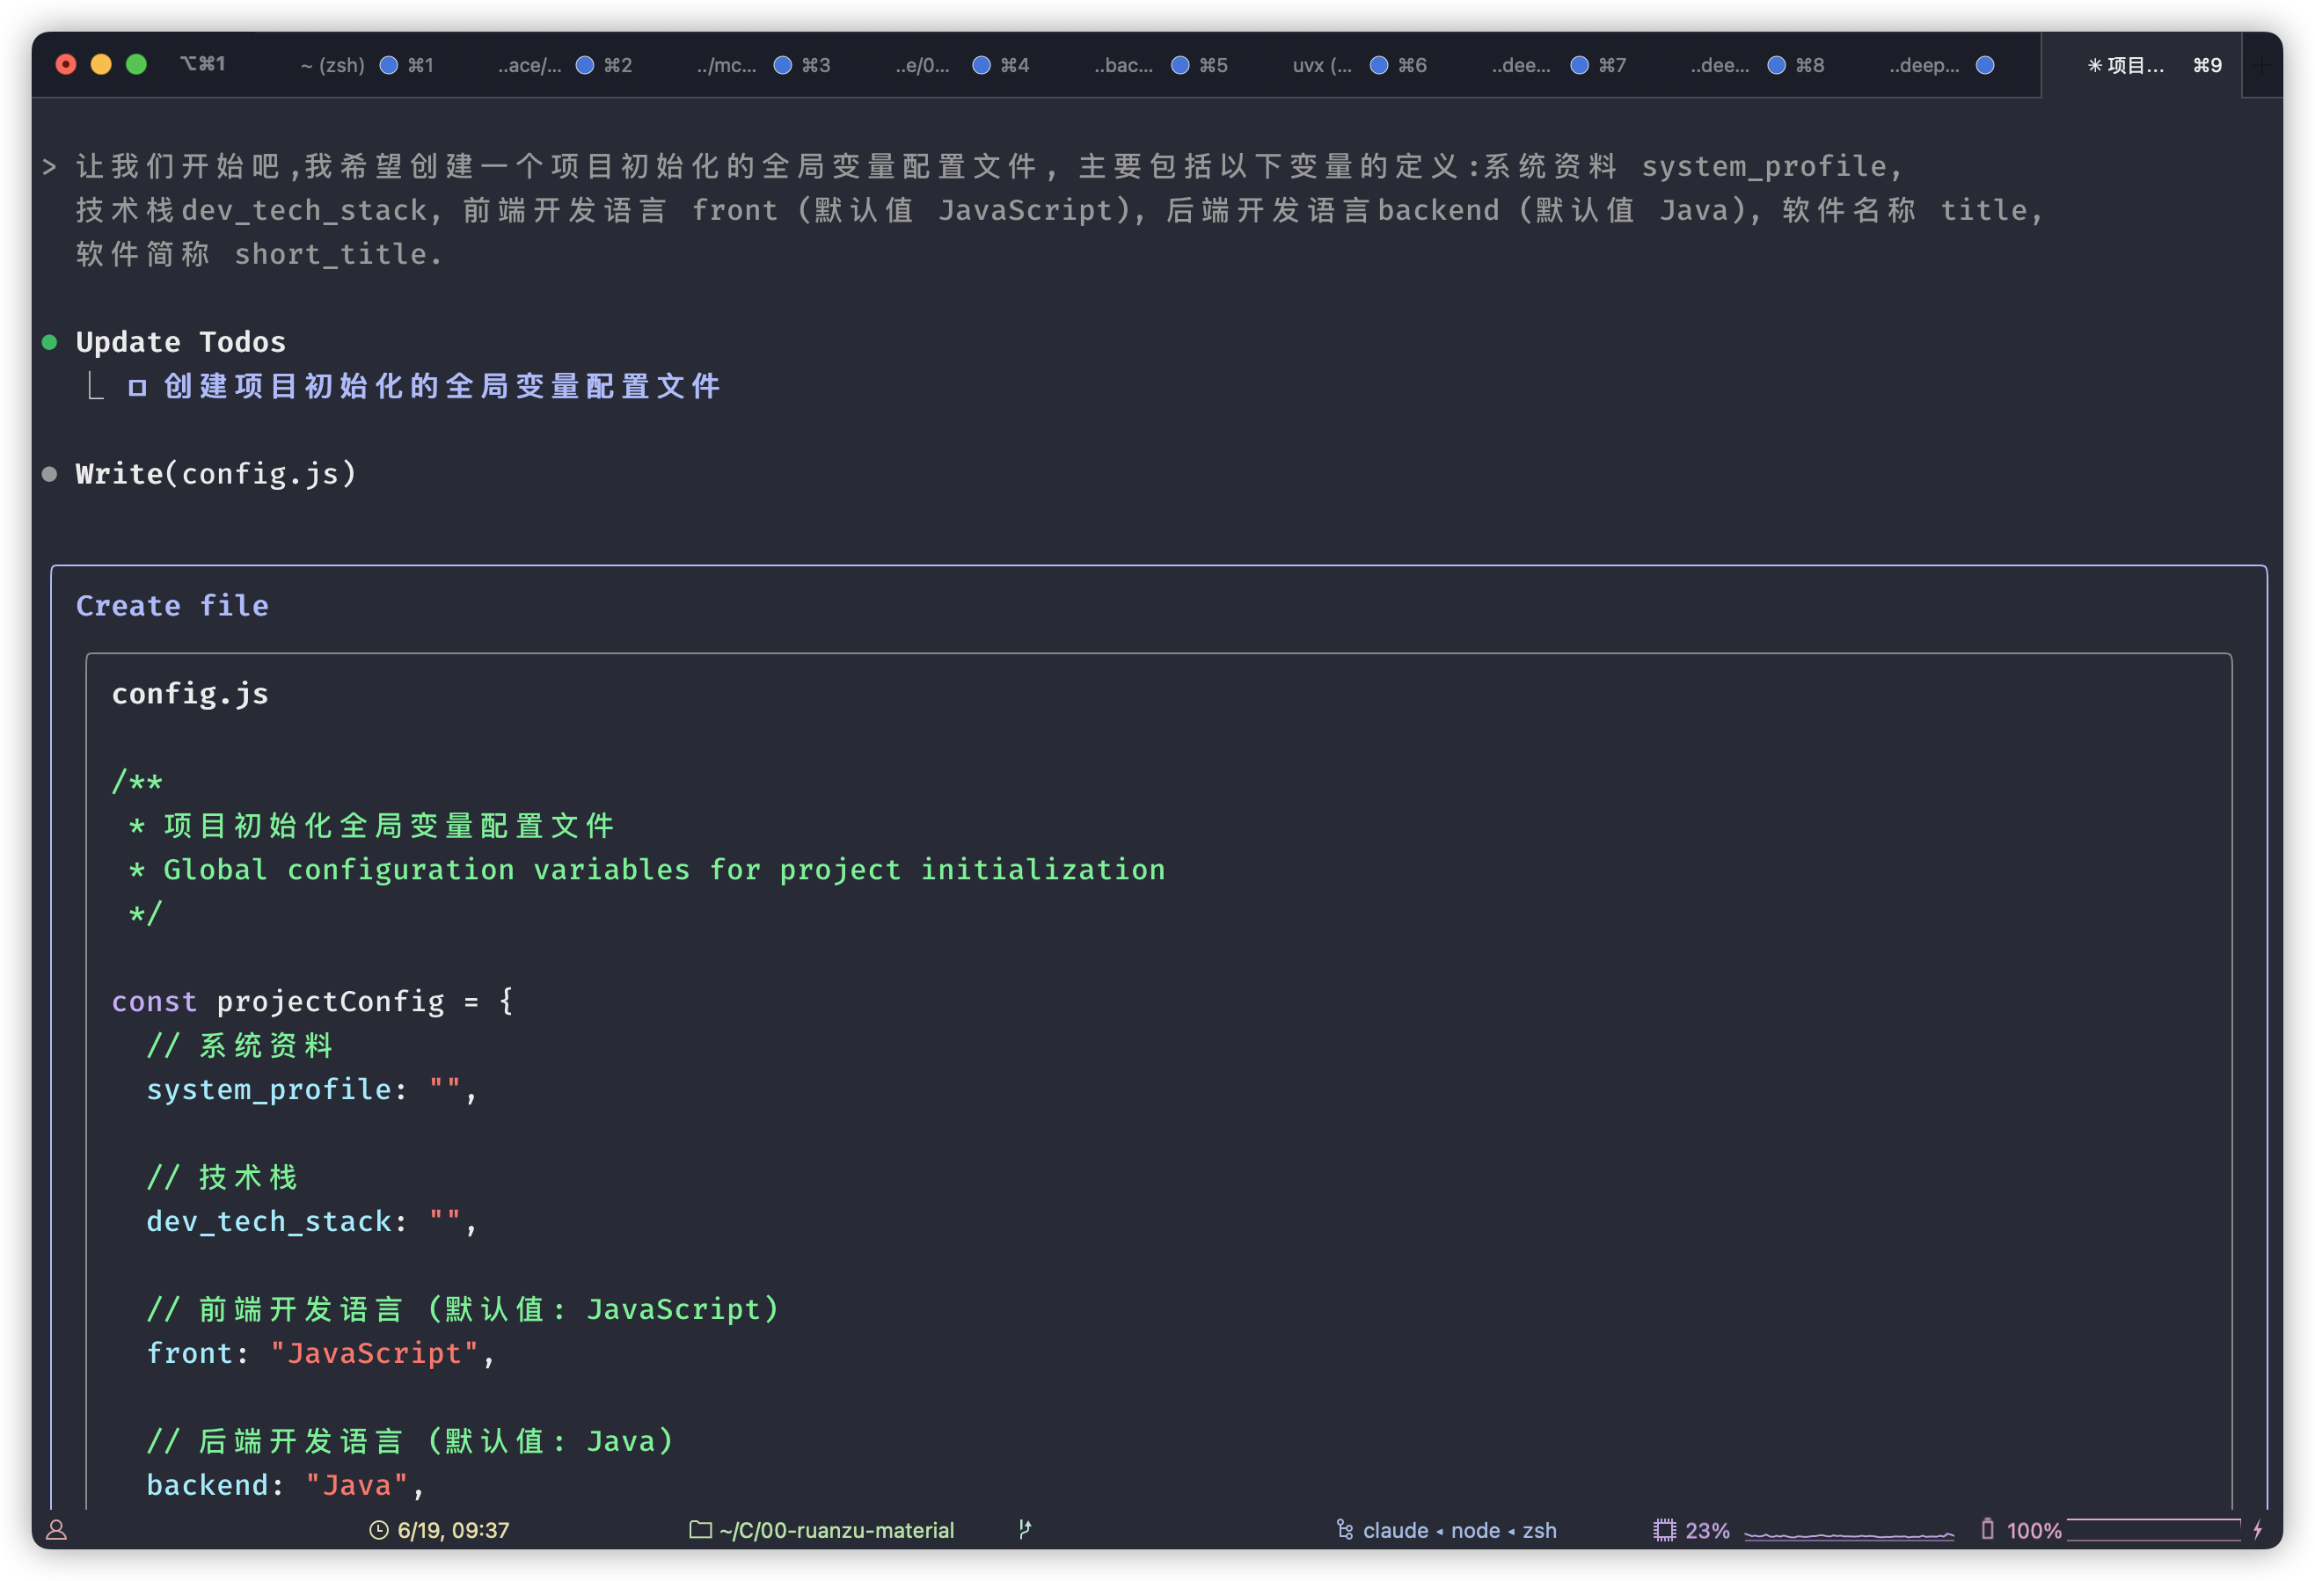This screenshot has width=2315, height=1581.
Task: Click the CPU usage sparkline graph
Action: pos(1849,1534)
